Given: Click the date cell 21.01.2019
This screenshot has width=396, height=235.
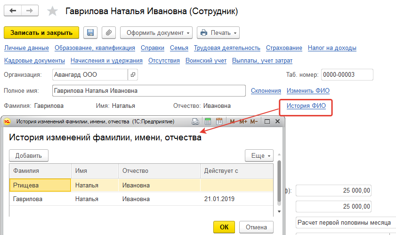Looking at the screenshot, I should 237,199.
